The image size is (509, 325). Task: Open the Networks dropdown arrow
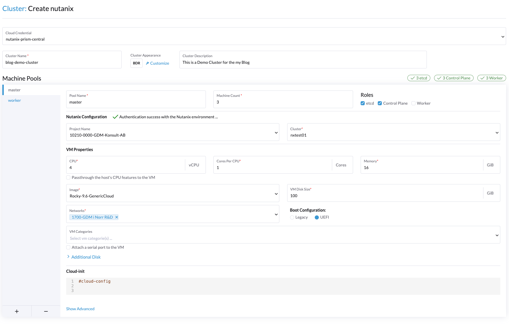tap(276, 214)
